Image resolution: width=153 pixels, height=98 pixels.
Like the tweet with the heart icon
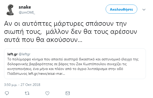click(47, 93)
